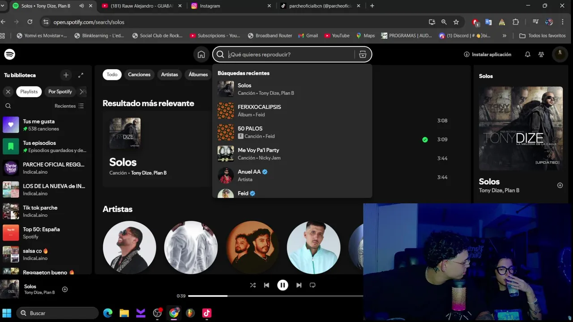
Task: Open the Gmail bookmark
Action: point(308,36)
